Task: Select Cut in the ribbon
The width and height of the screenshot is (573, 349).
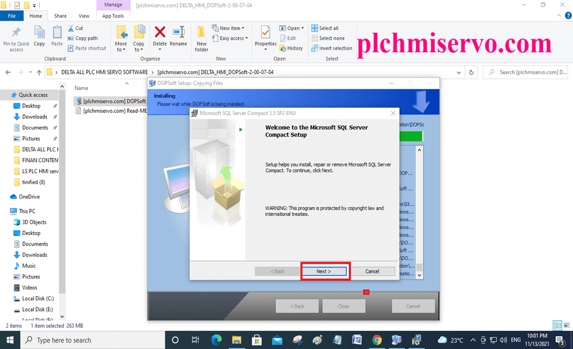Action: click(x=76, y=28)
